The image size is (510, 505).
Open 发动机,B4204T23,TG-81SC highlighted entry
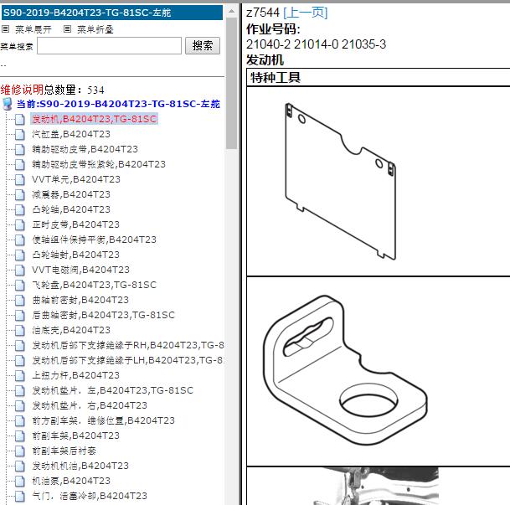point(95,119)
